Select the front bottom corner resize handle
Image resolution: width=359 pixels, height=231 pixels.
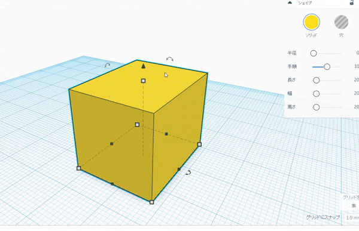pyautogui.click(x=151, y=202)
